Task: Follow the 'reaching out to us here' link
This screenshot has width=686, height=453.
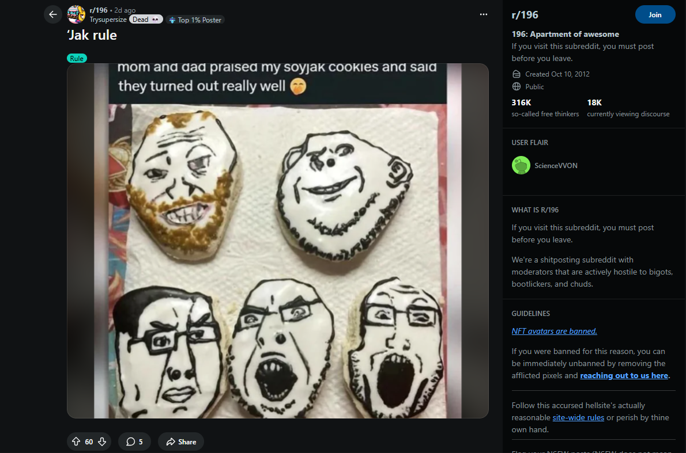Action: (x=624, y=376)
